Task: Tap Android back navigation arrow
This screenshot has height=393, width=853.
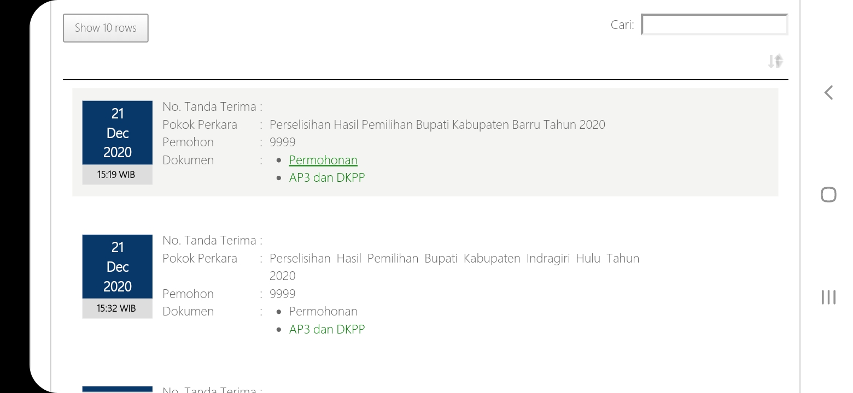Action: (x=828, y=93)
